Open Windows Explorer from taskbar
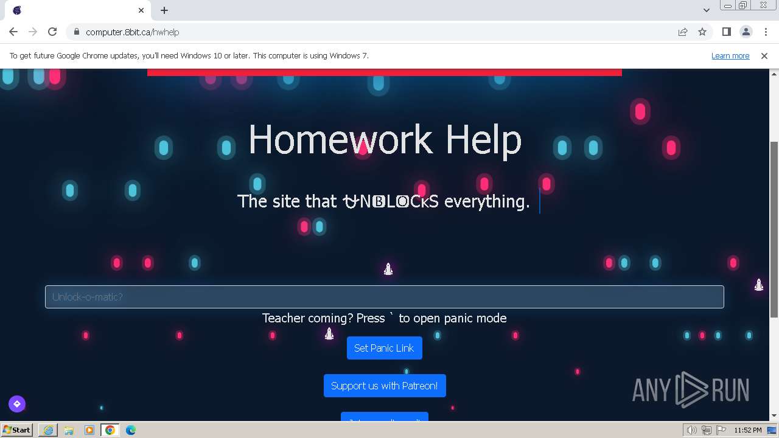This screenshot has height=438, width=779. 69,430
